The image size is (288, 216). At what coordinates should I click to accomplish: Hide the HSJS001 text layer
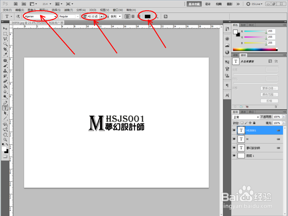[234, 130]
